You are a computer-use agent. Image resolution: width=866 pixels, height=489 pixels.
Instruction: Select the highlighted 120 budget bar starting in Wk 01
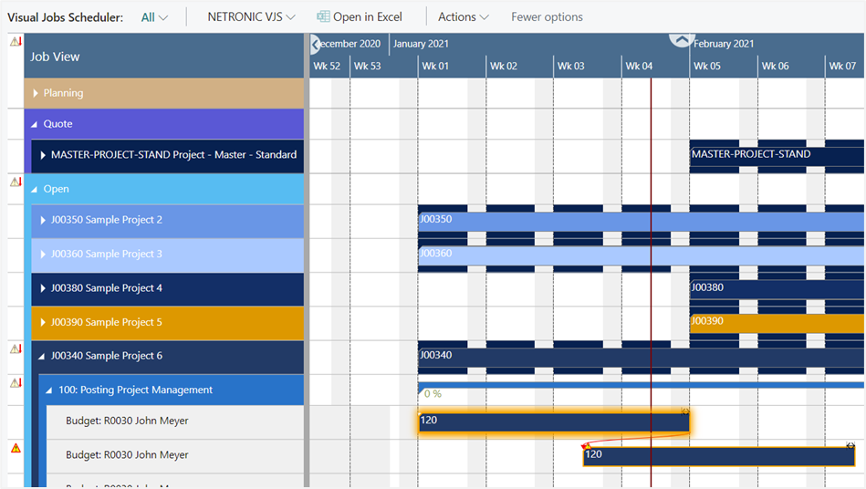pos(553,421)
